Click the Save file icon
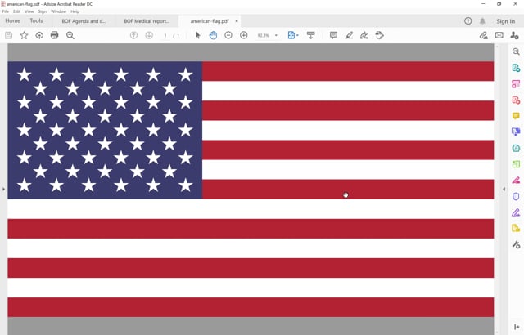Image resolution: width=524 pixels, height=335 pixels. click(9, 35)
